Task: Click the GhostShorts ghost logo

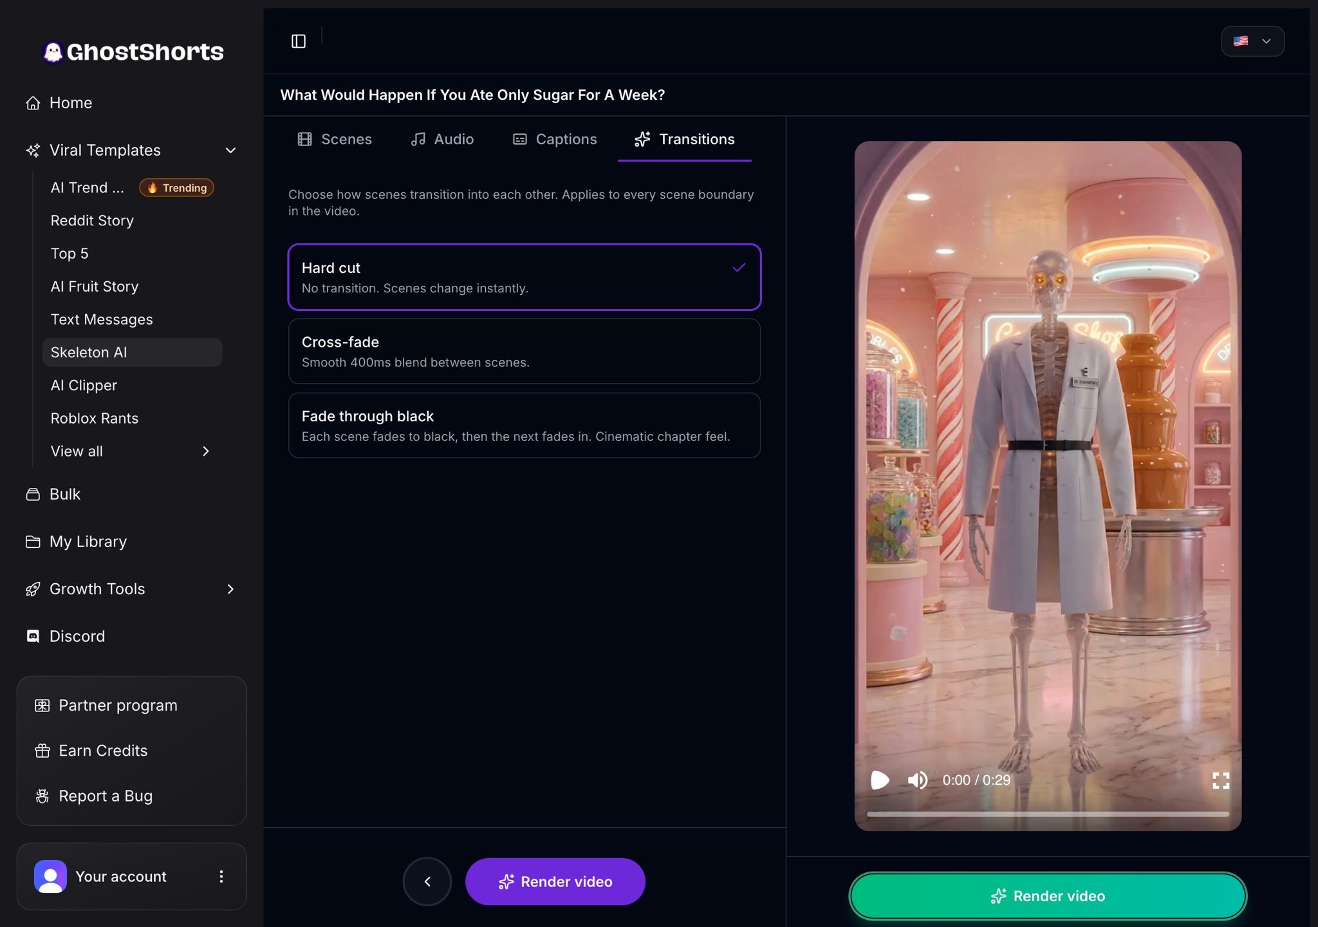Action: 53,52
